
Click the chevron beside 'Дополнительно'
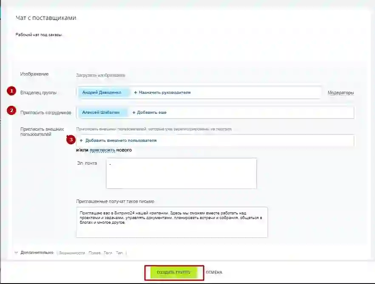pos(17,253)
